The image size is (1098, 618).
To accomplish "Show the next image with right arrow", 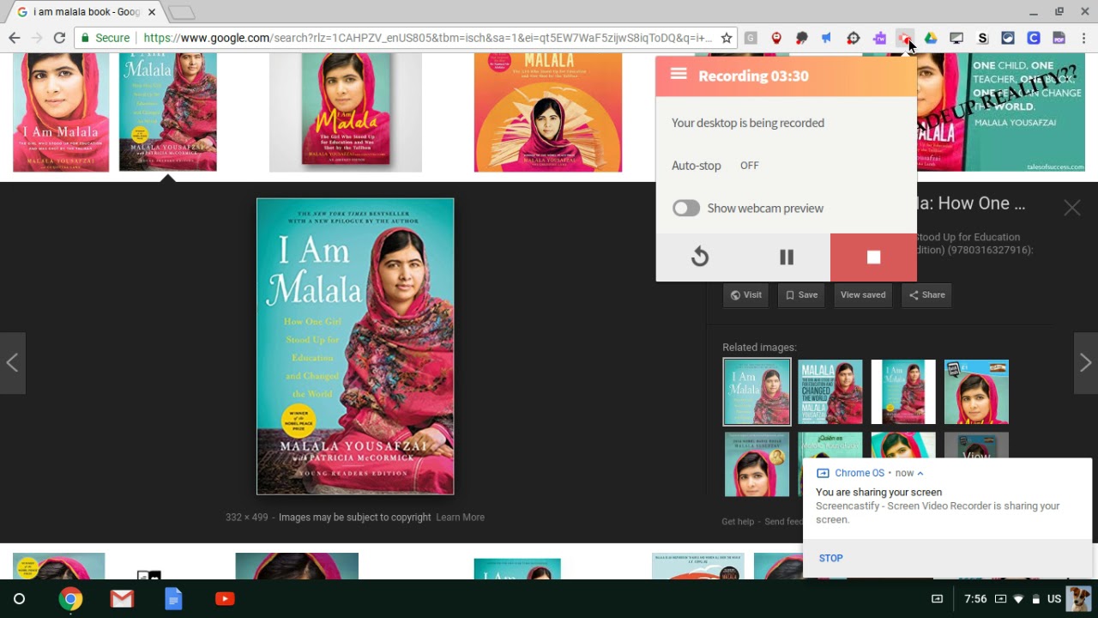I will coord(1085,363).
